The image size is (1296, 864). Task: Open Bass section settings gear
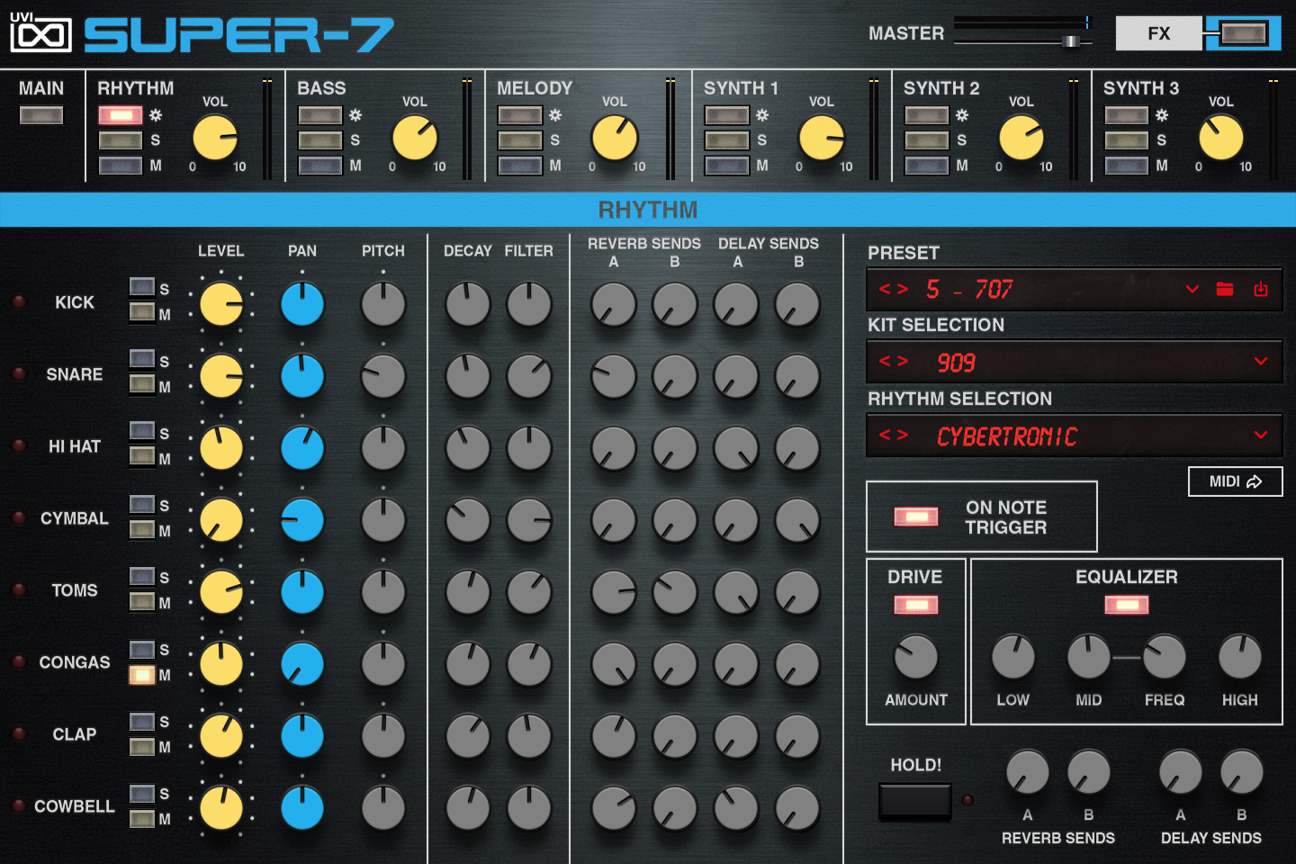[355, 115]
